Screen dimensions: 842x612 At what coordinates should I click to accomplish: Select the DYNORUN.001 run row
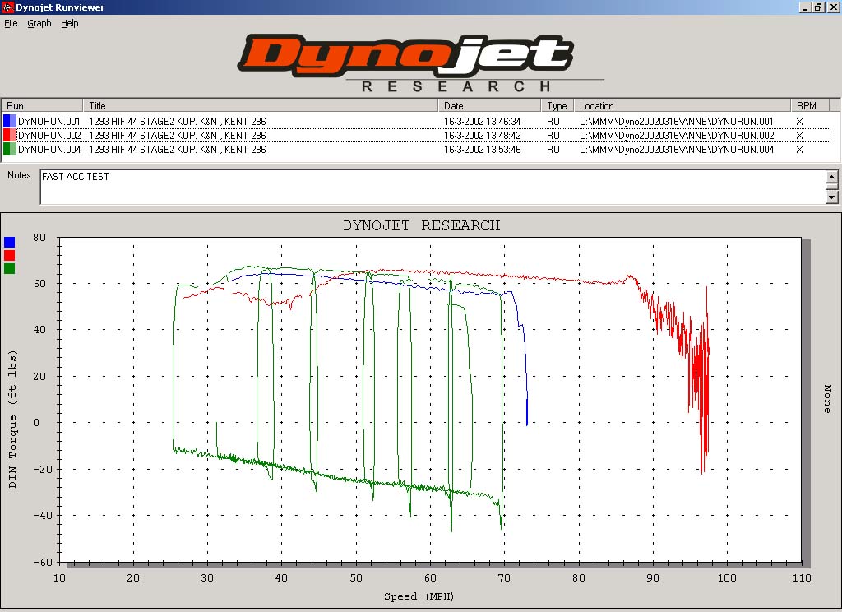(x=416, y=121)
